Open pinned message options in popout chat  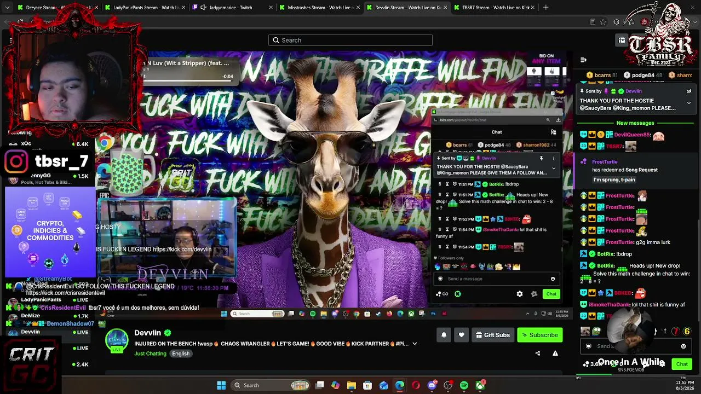(x=554, y=159)
